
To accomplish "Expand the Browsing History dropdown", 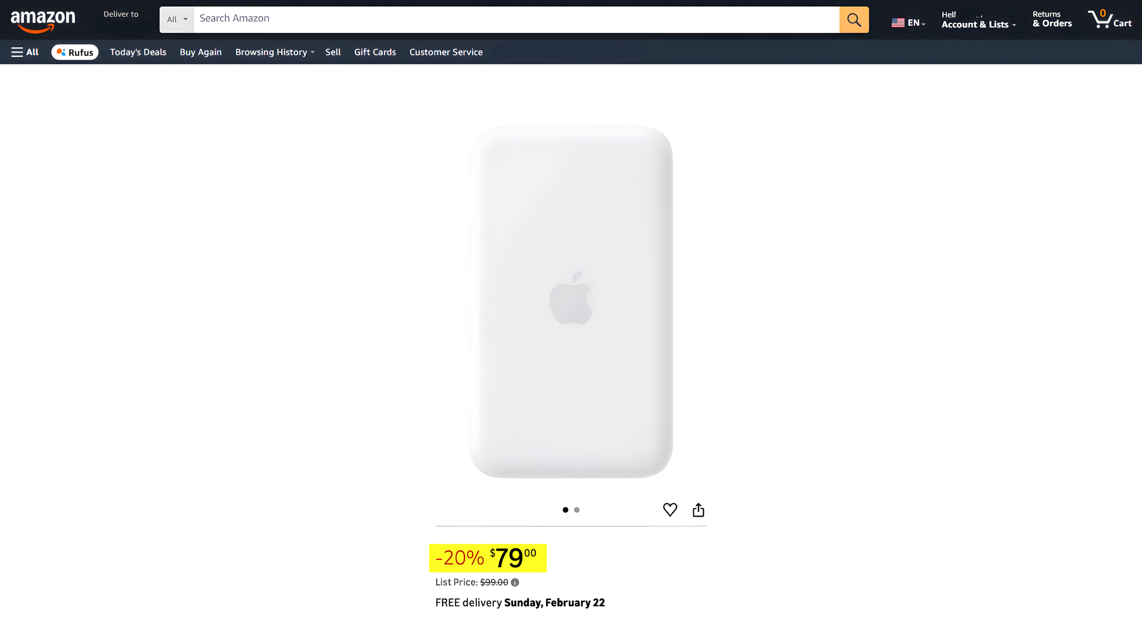I will point(275,52).
